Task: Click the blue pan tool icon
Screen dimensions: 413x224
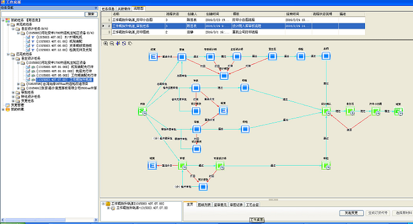Action: coord(118,44)
